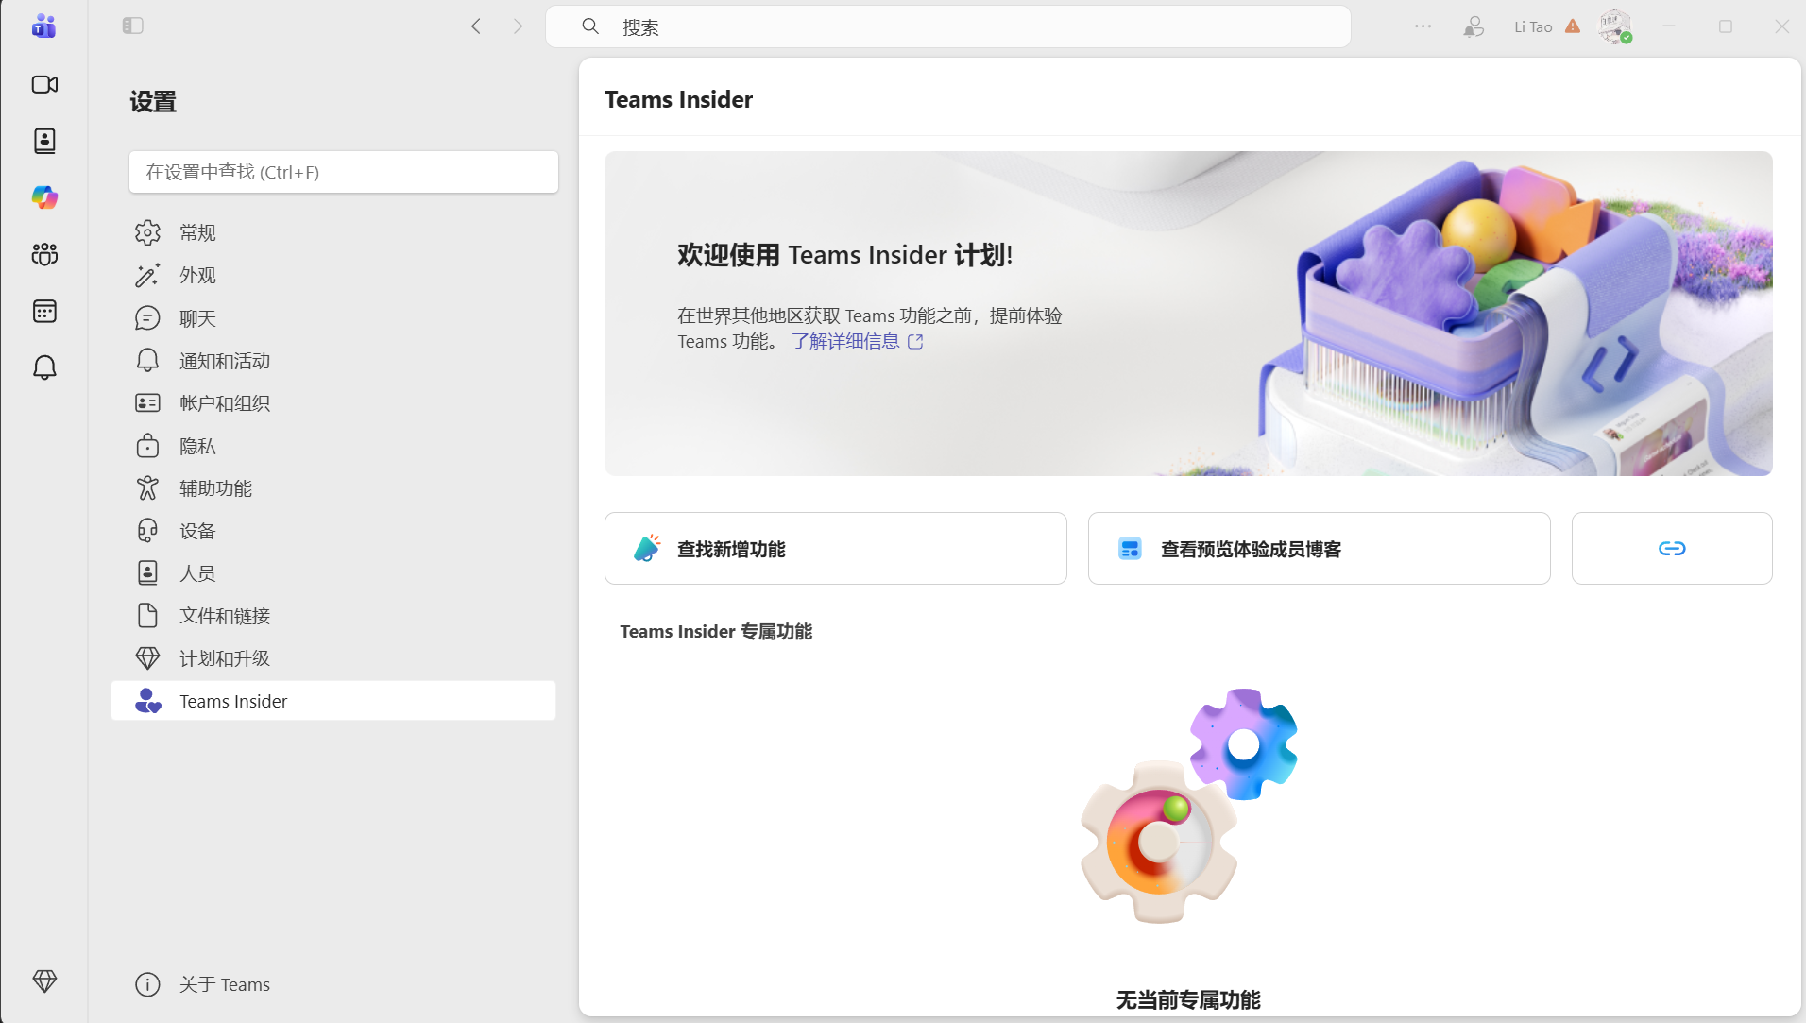Click the premium diamond icon in the bottom-left corner

point(44,981)
